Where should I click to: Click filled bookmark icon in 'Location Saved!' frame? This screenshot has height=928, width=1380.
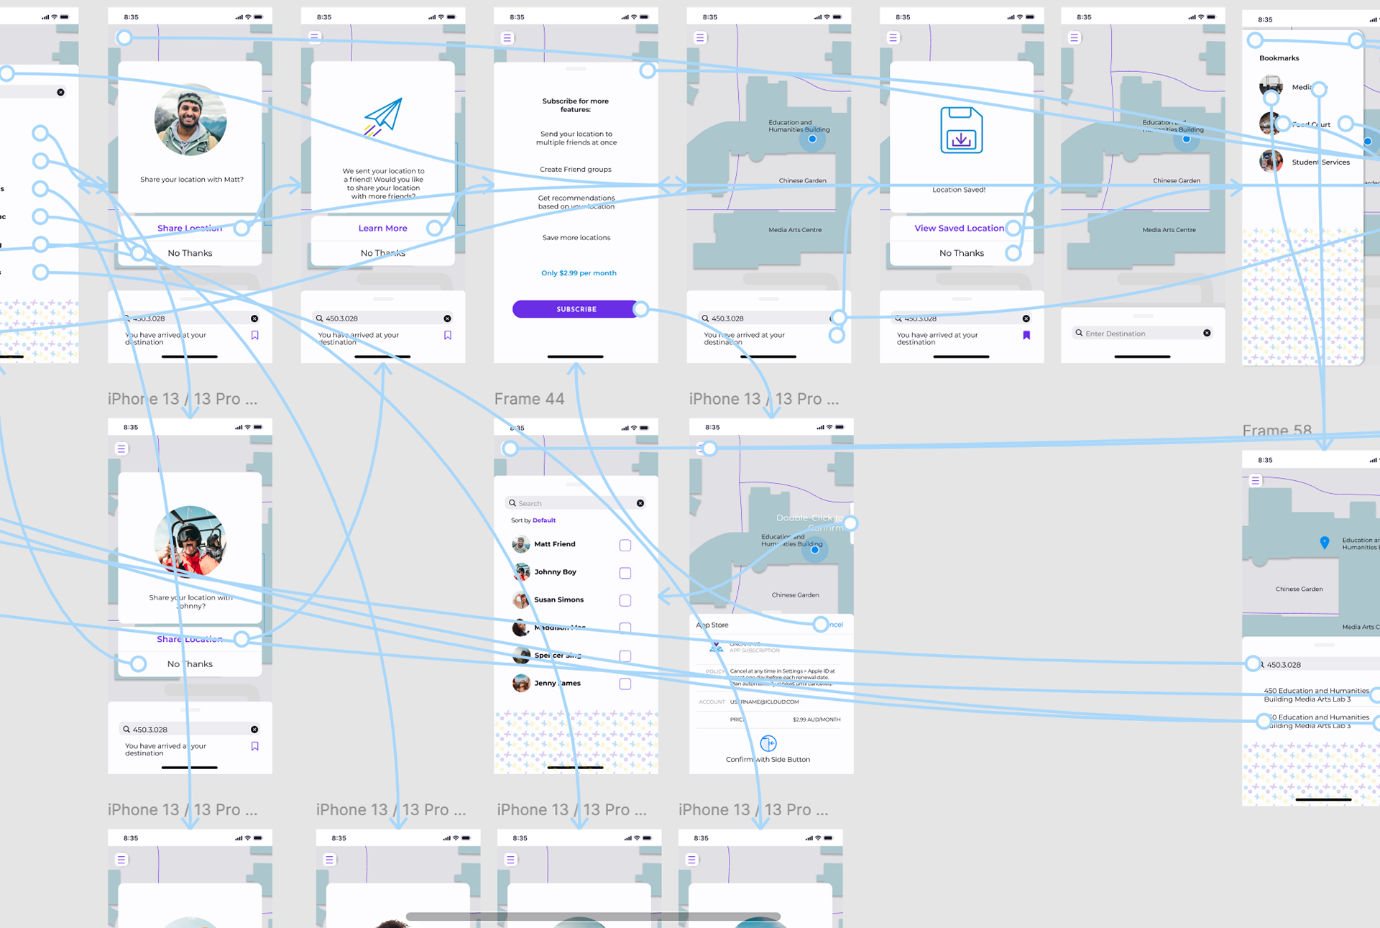coord(1026,335)
